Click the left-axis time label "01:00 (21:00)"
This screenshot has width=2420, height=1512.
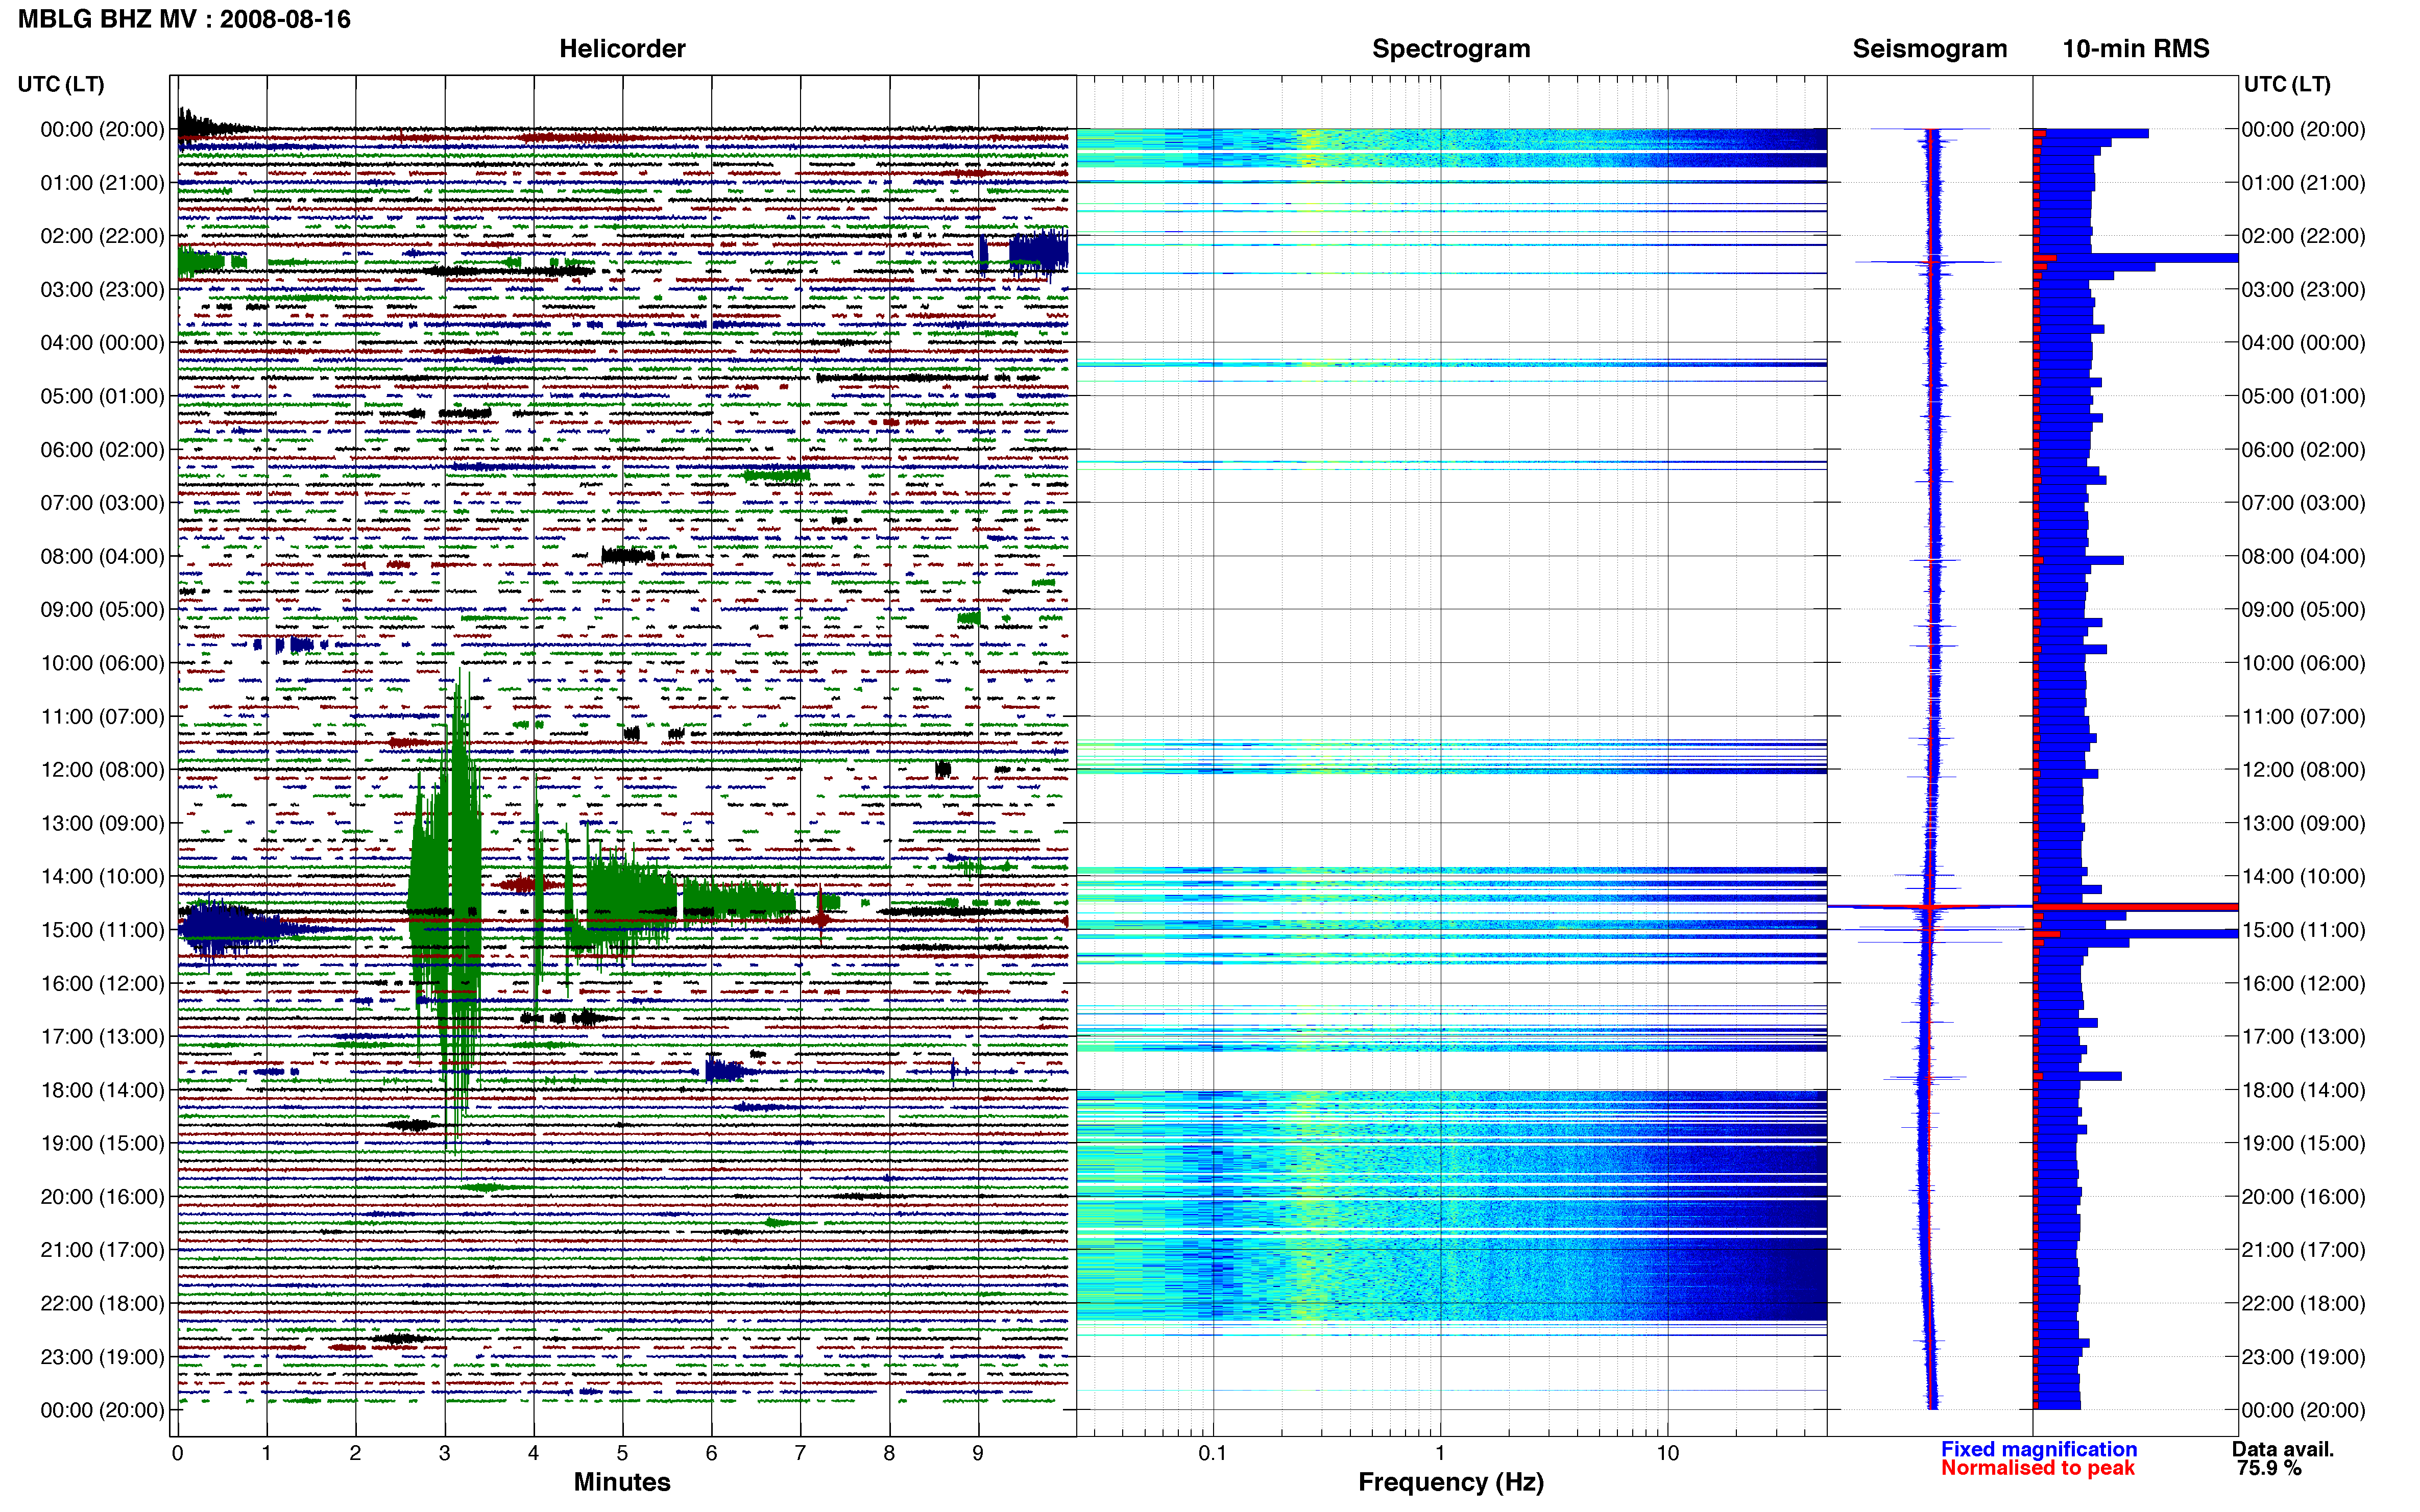102,183
